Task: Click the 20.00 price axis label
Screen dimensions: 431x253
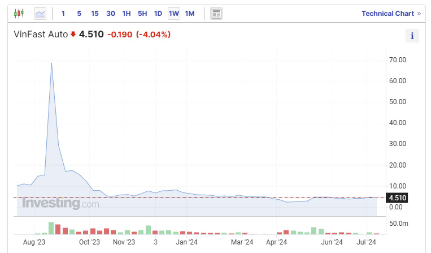Action: pyautogui.click(x=398, y=165)
